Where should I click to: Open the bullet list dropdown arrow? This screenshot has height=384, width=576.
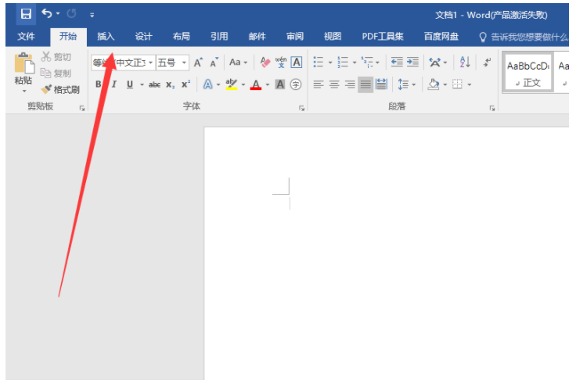(329, 63)
